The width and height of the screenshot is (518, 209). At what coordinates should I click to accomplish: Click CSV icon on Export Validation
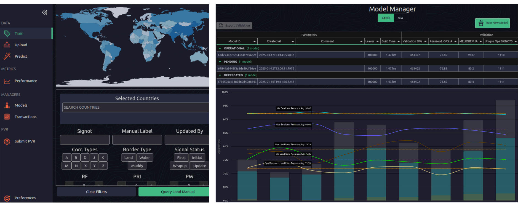click(221, 25)
